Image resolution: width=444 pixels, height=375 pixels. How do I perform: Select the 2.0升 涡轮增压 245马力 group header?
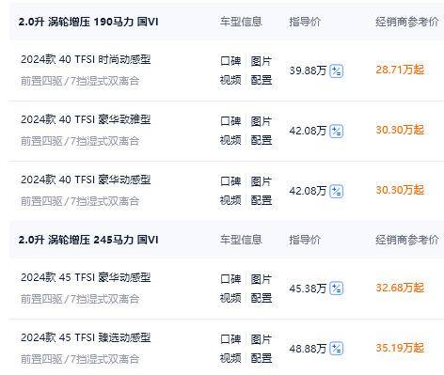click(88, 240)
